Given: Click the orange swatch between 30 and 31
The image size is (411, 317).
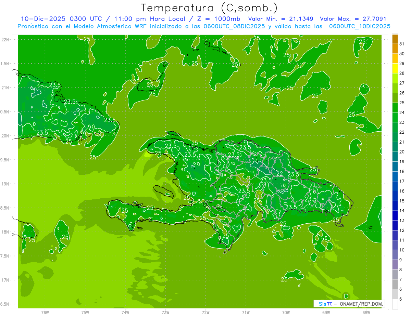Looking at the screenshot, I should (x=395, y=49).
